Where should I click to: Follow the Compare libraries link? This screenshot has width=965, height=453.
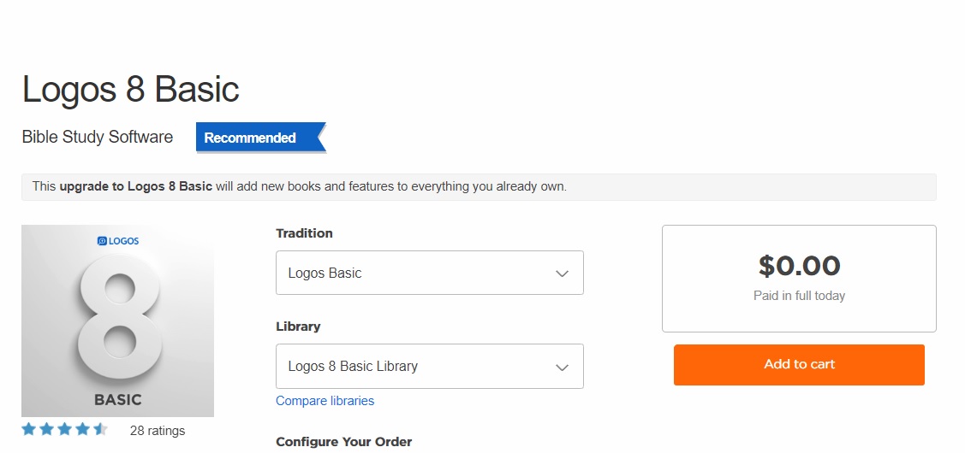[x=325, y=401]
